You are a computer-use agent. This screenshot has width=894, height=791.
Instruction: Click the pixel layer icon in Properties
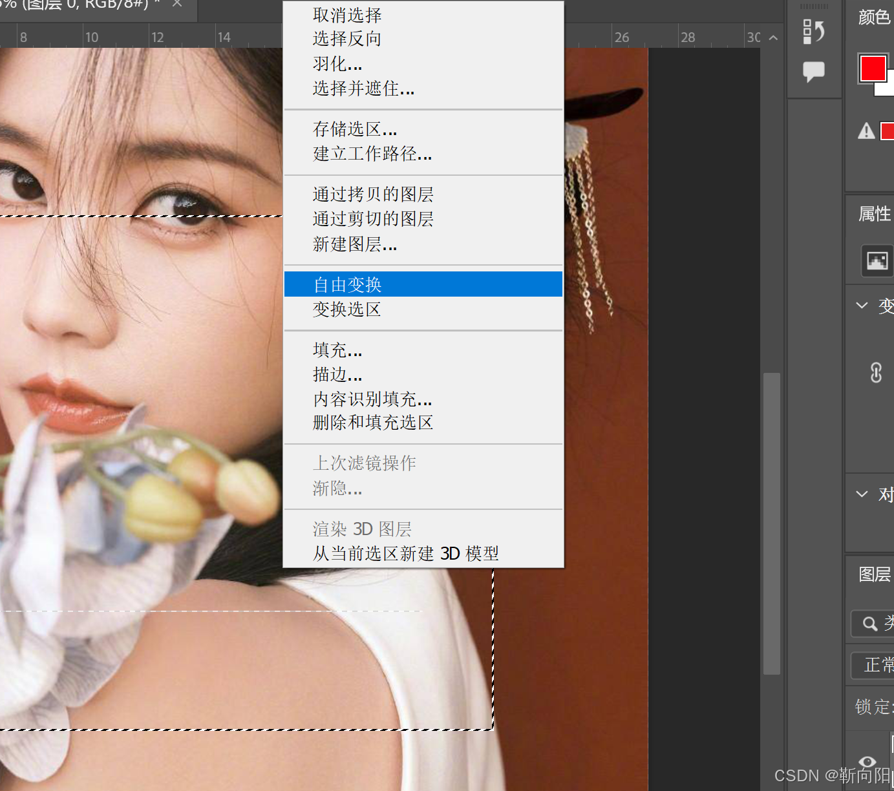(x=877, y=261)
